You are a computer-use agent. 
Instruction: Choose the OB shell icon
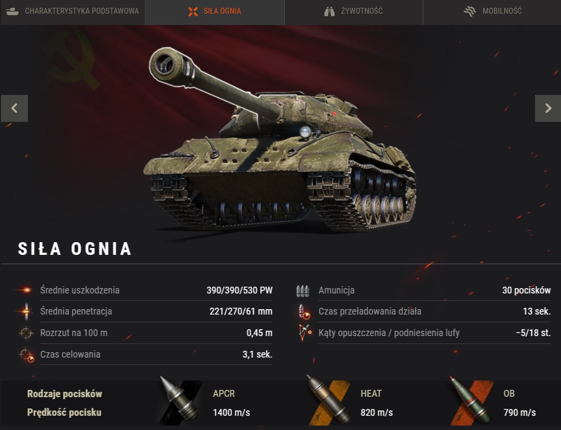coord(471,400)
